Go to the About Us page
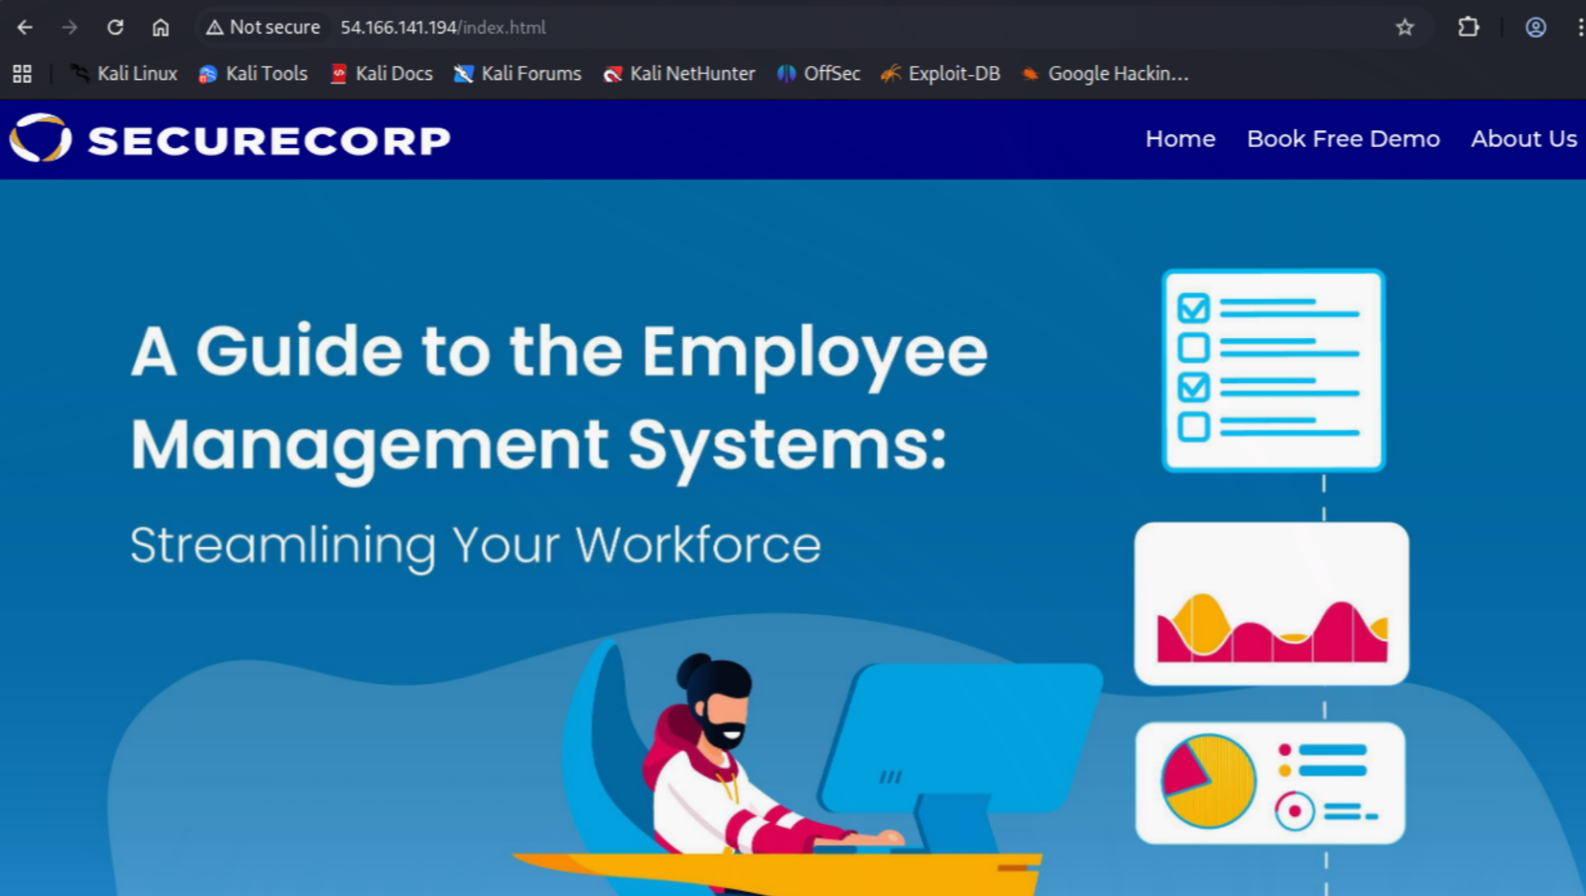 tap(1523, 139)
